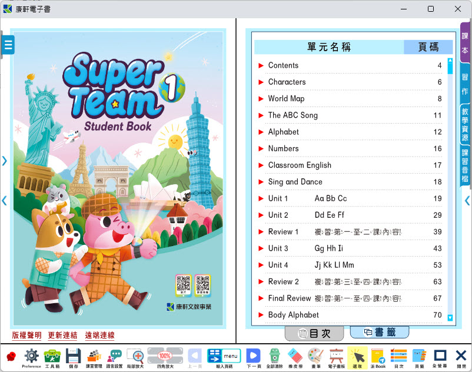Switch to the 課本 side tab
Image resolution: width=472 pixels, height=372 pixels.
(465, 43)
